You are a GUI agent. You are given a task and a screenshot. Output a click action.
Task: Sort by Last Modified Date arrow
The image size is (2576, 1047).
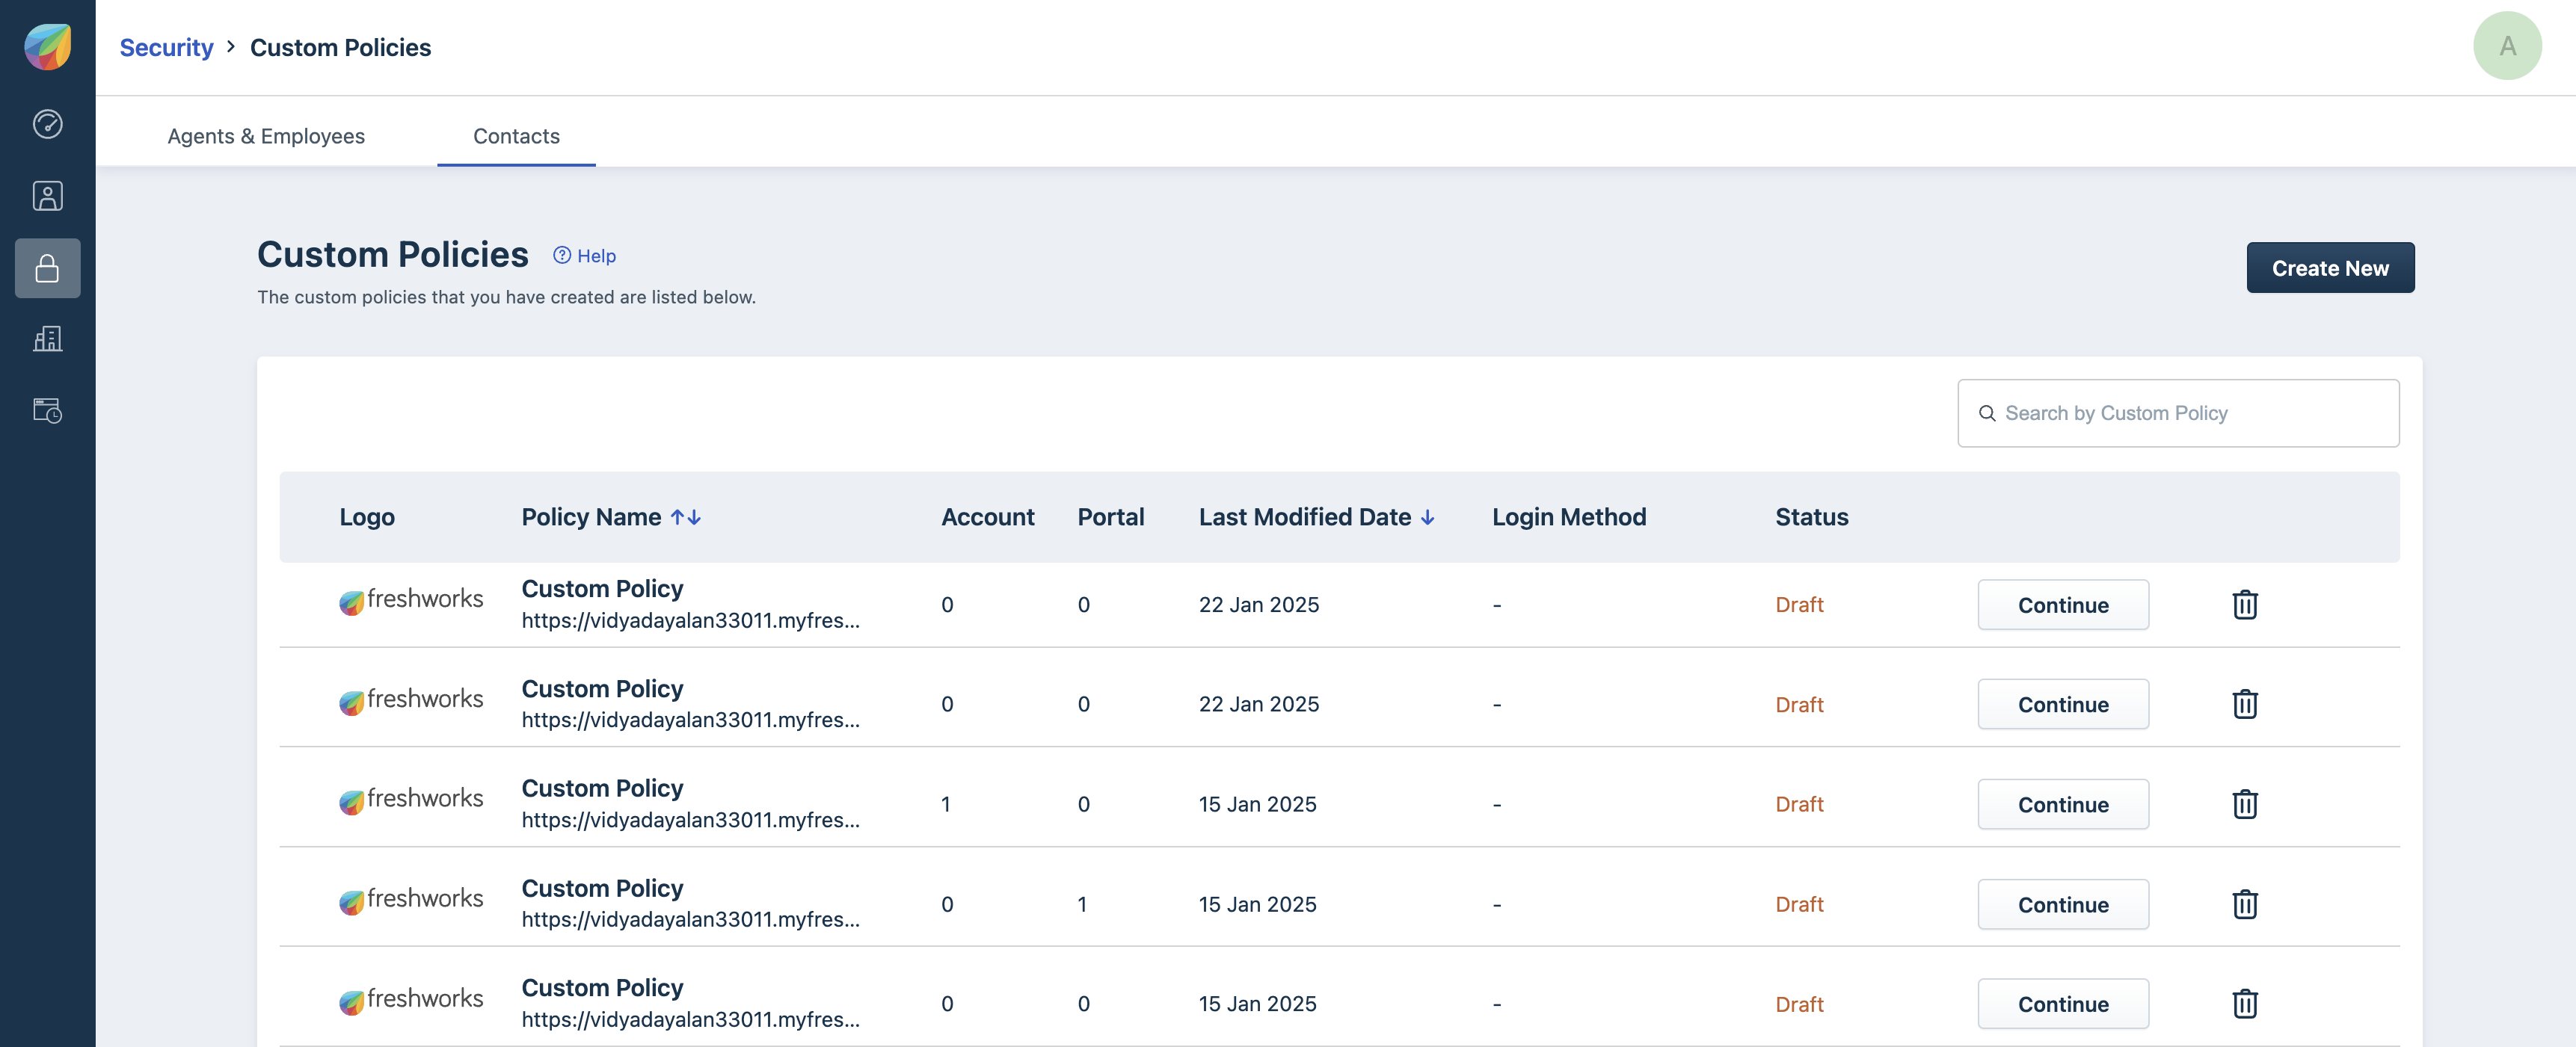(1427, 517)
